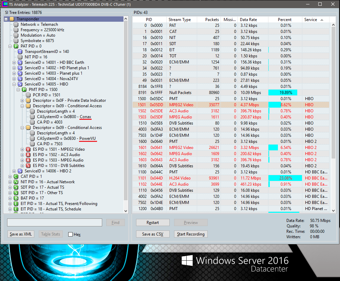This screenshot has width=340, height=281.
Task: Click the green P icon for PMT PID = 1500
Action: [24, 90]
